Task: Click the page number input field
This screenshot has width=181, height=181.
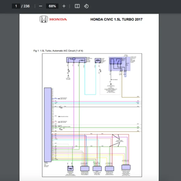Action: (16, 6)
